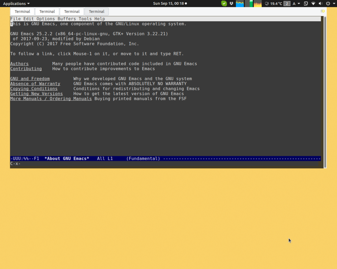Click the new-tab icon in the terminal tab bar
The image size is (337, 269).
coord(323,11)
